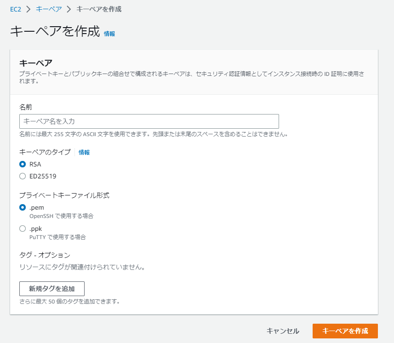The image size is (394, 343).
Task: Click the PuTTY で使用する場合 description
Action: point(57,237)
